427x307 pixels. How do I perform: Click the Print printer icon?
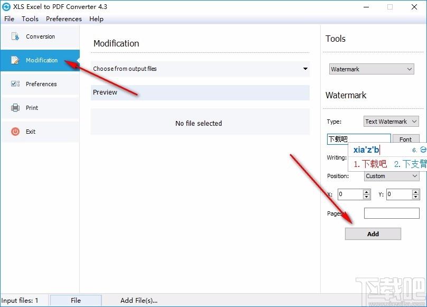15,108
